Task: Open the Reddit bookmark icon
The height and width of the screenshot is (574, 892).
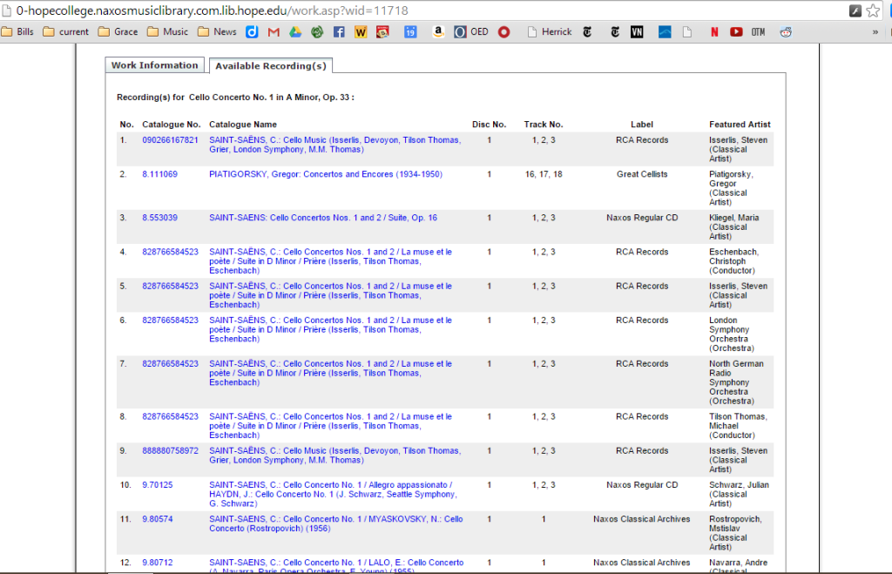Action: click(786, 32)
